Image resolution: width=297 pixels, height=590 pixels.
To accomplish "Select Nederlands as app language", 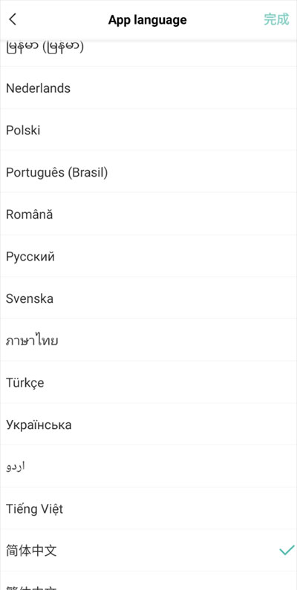I will click(148, 88).
